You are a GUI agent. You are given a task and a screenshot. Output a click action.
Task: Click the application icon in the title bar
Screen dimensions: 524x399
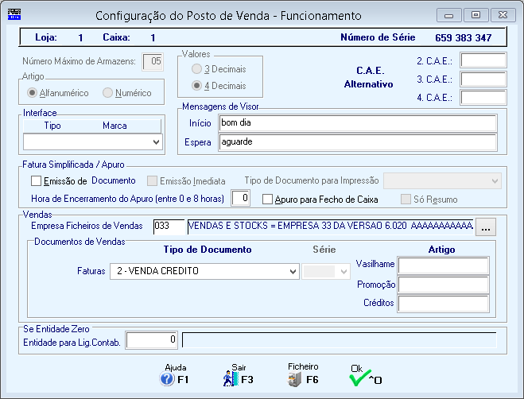[14, 15]
